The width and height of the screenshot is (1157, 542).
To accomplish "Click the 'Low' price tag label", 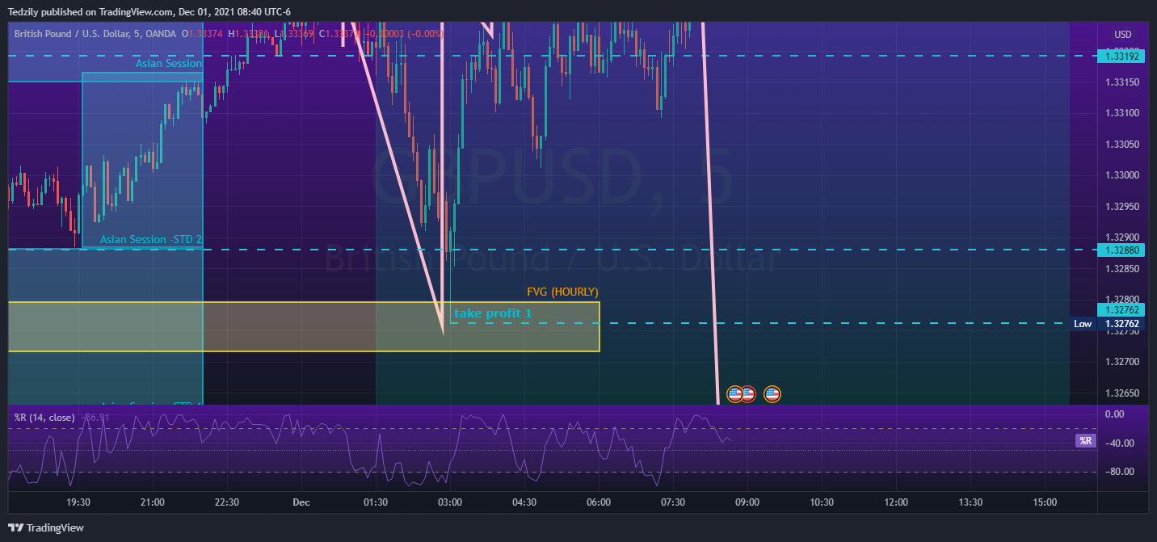I will [x=1083, y=324].
